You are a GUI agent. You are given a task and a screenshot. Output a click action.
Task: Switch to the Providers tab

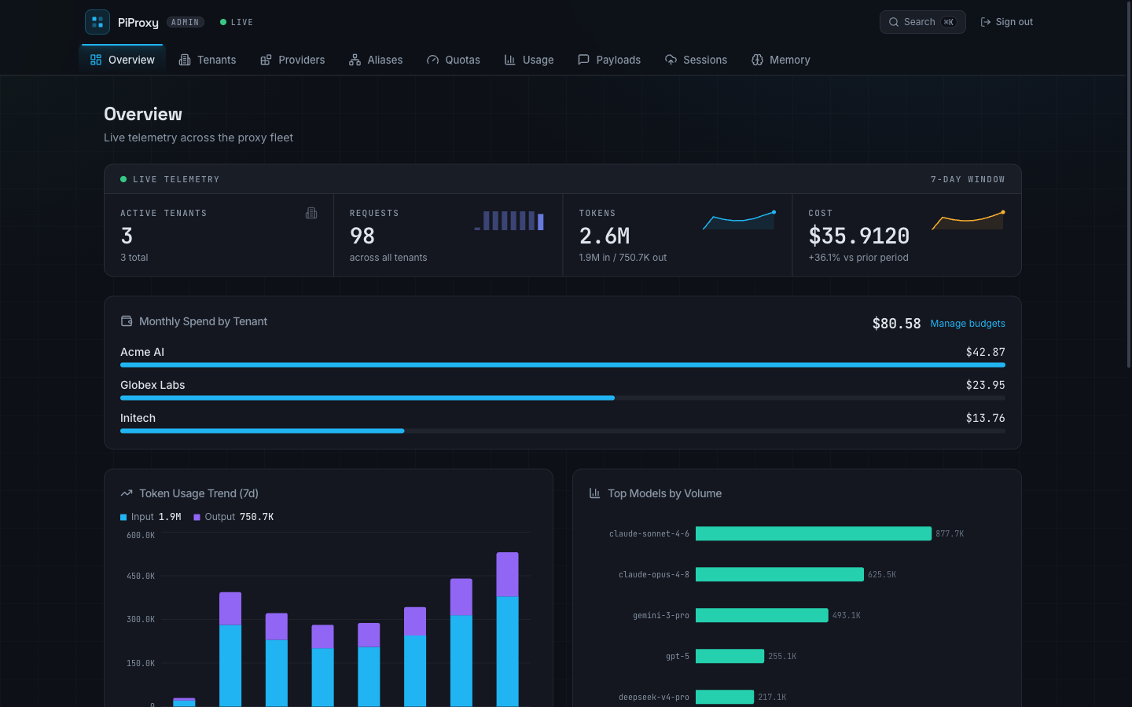292,60
